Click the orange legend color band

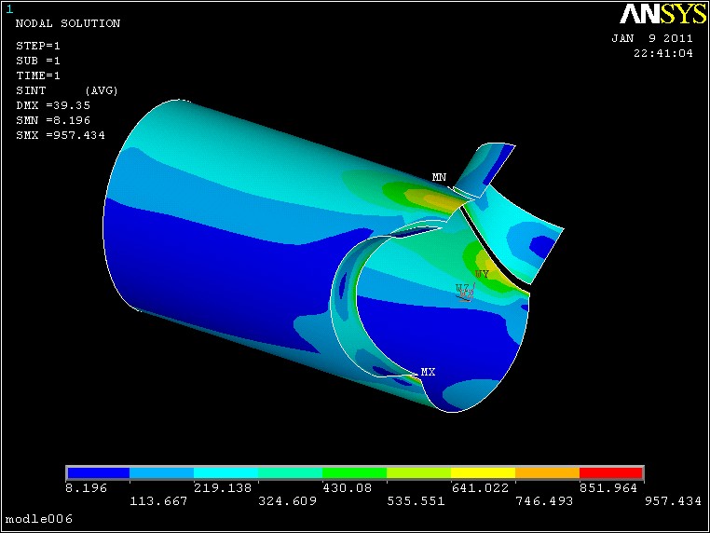click(x=548, y=472)
